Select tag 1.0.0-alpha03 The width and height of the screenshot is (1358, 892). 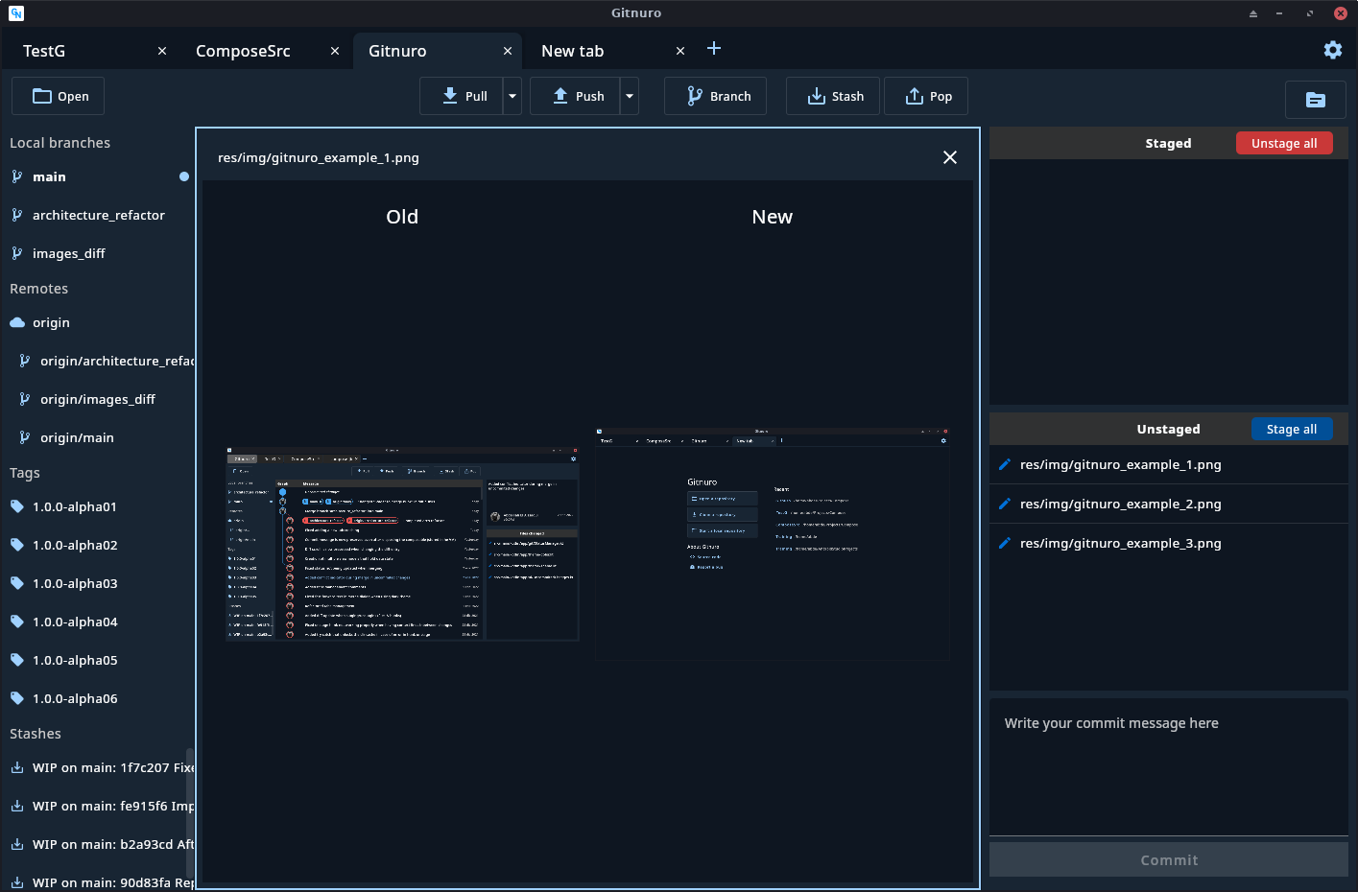point(97,583)
